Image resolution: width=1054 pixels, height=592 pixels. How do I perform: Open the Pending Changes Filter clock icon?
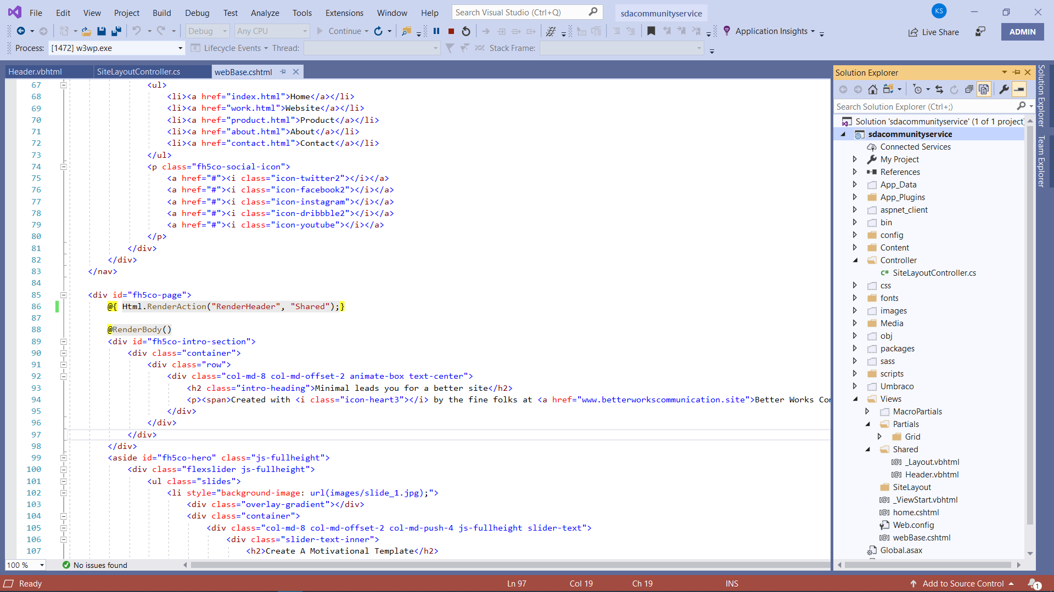pyautogui.click(x=917, y=89)
